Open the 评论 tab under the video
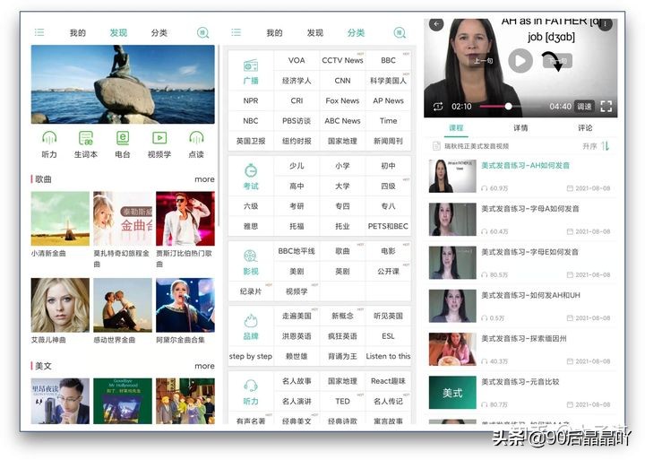This screenshot has width=645, height=460. point(585,127)
